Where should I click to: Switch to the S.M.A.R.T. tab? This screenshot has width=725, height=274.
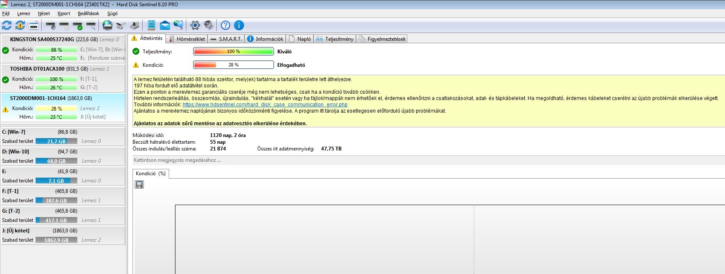[x=226, y=39]
